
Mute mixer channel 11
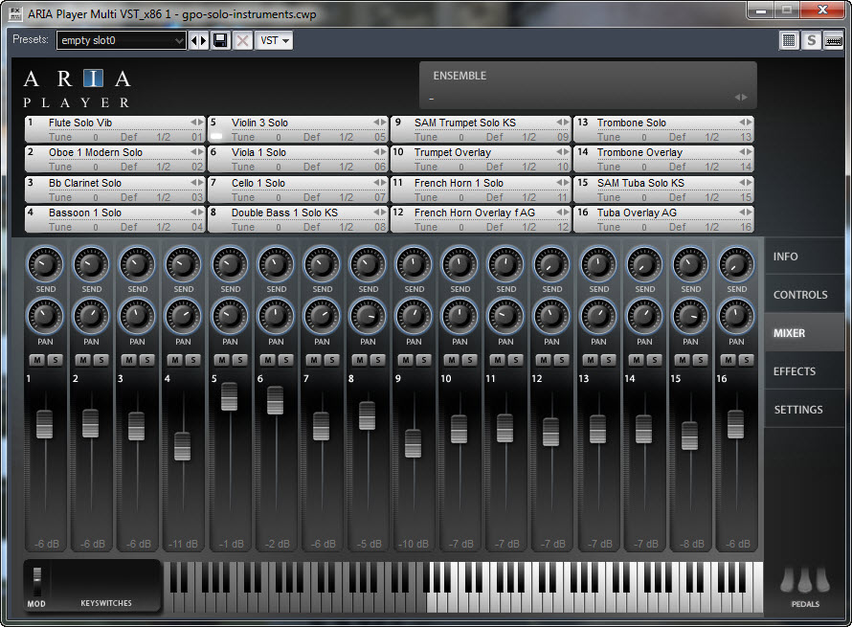coord(497,360)
